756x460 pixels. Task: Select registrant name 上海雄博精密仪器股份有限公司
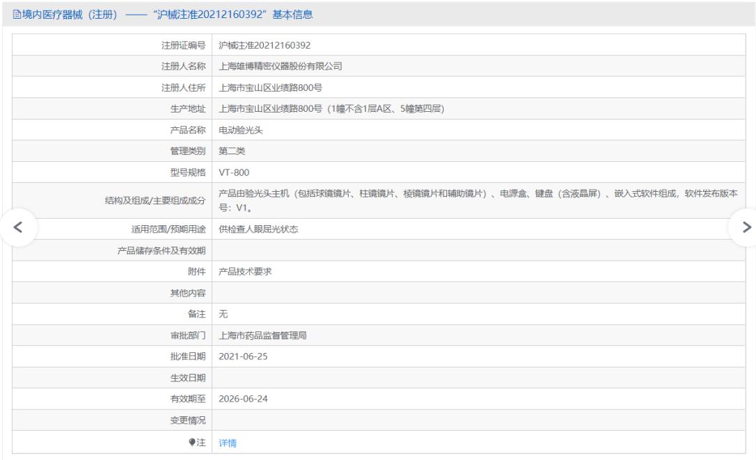[x=281, y=67]
